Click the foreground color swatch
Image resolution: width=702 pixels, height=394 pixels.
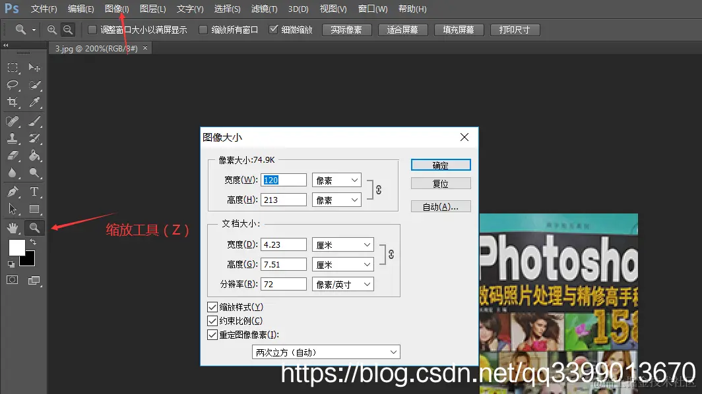(x=16, y=248)
